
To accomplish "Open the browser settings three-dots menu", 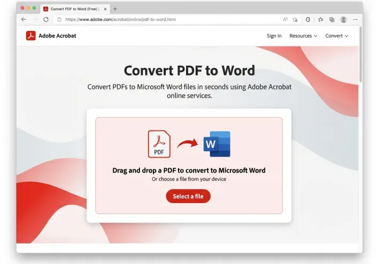I will [x=355, y=20].
